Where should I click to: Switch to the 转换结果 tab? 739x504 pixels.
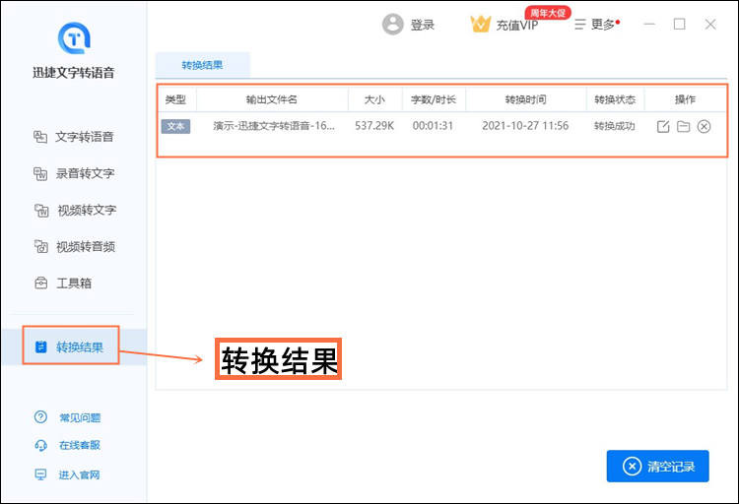point(203,65)
